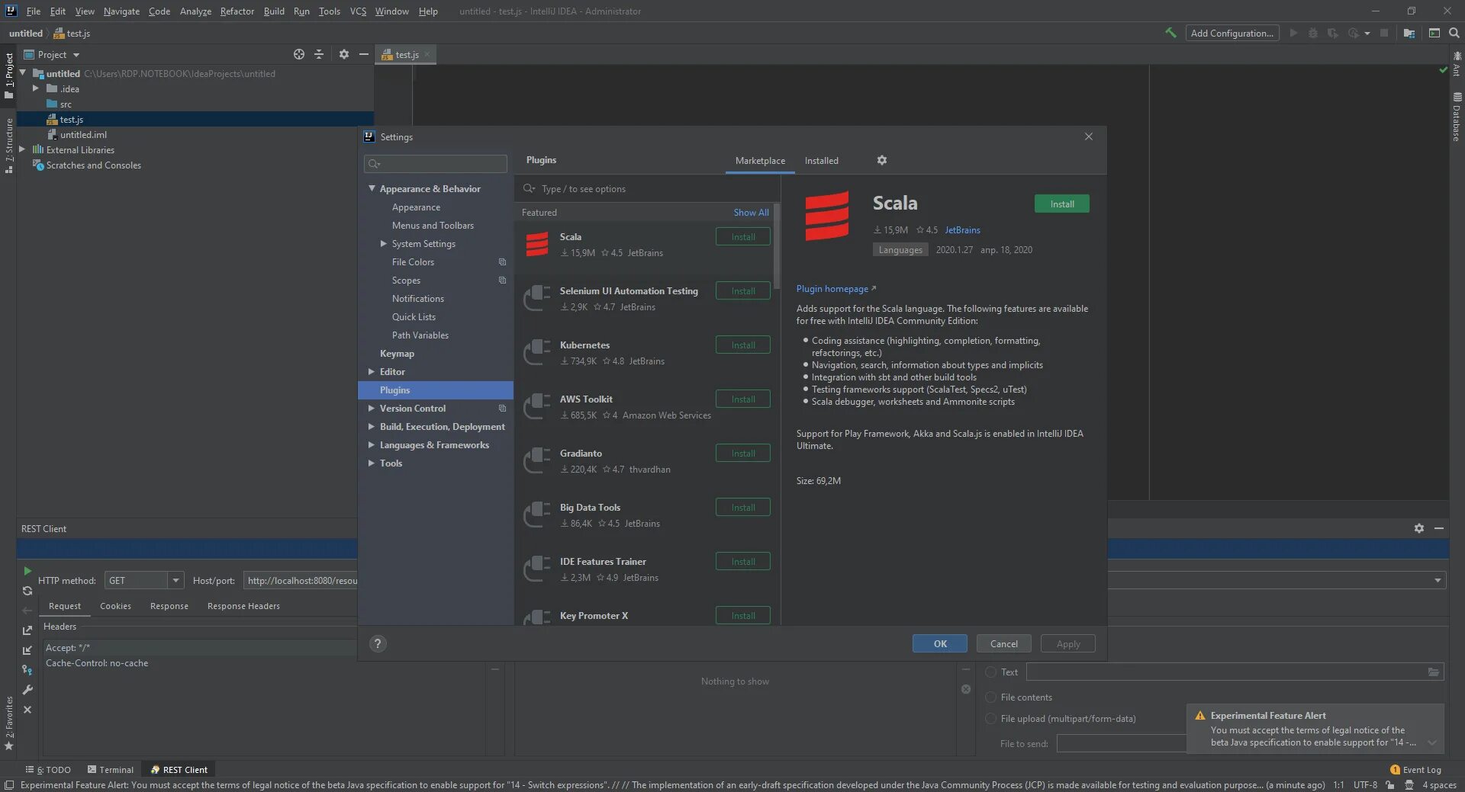Close the test.js editor tab
This screenshot has width=1465, height=792.
coord(427,54)
